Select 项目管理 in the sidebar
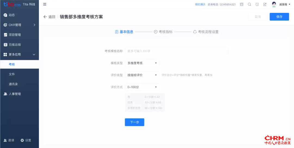The image size is (294, 148). 15,35
